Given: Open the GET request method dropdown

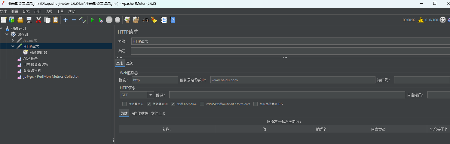Looking at the screenshot, I should [x=151, y=95].
